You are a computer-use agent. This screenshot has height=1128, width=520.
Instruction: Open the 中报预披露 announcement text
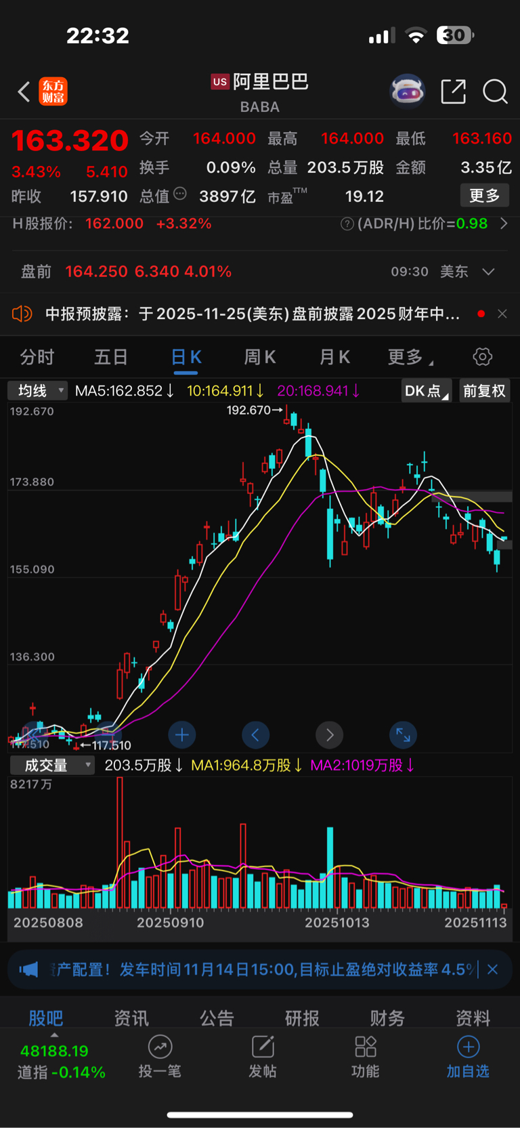pyautogui.click(x=253, y=314)
